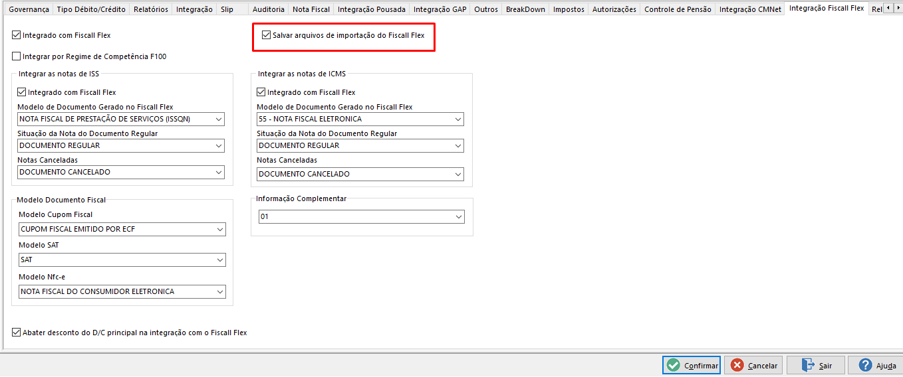The width and height of the screenshot is (903, 377).
Task: Switch to Controle de Pensão tab
Action: (678, 9)
